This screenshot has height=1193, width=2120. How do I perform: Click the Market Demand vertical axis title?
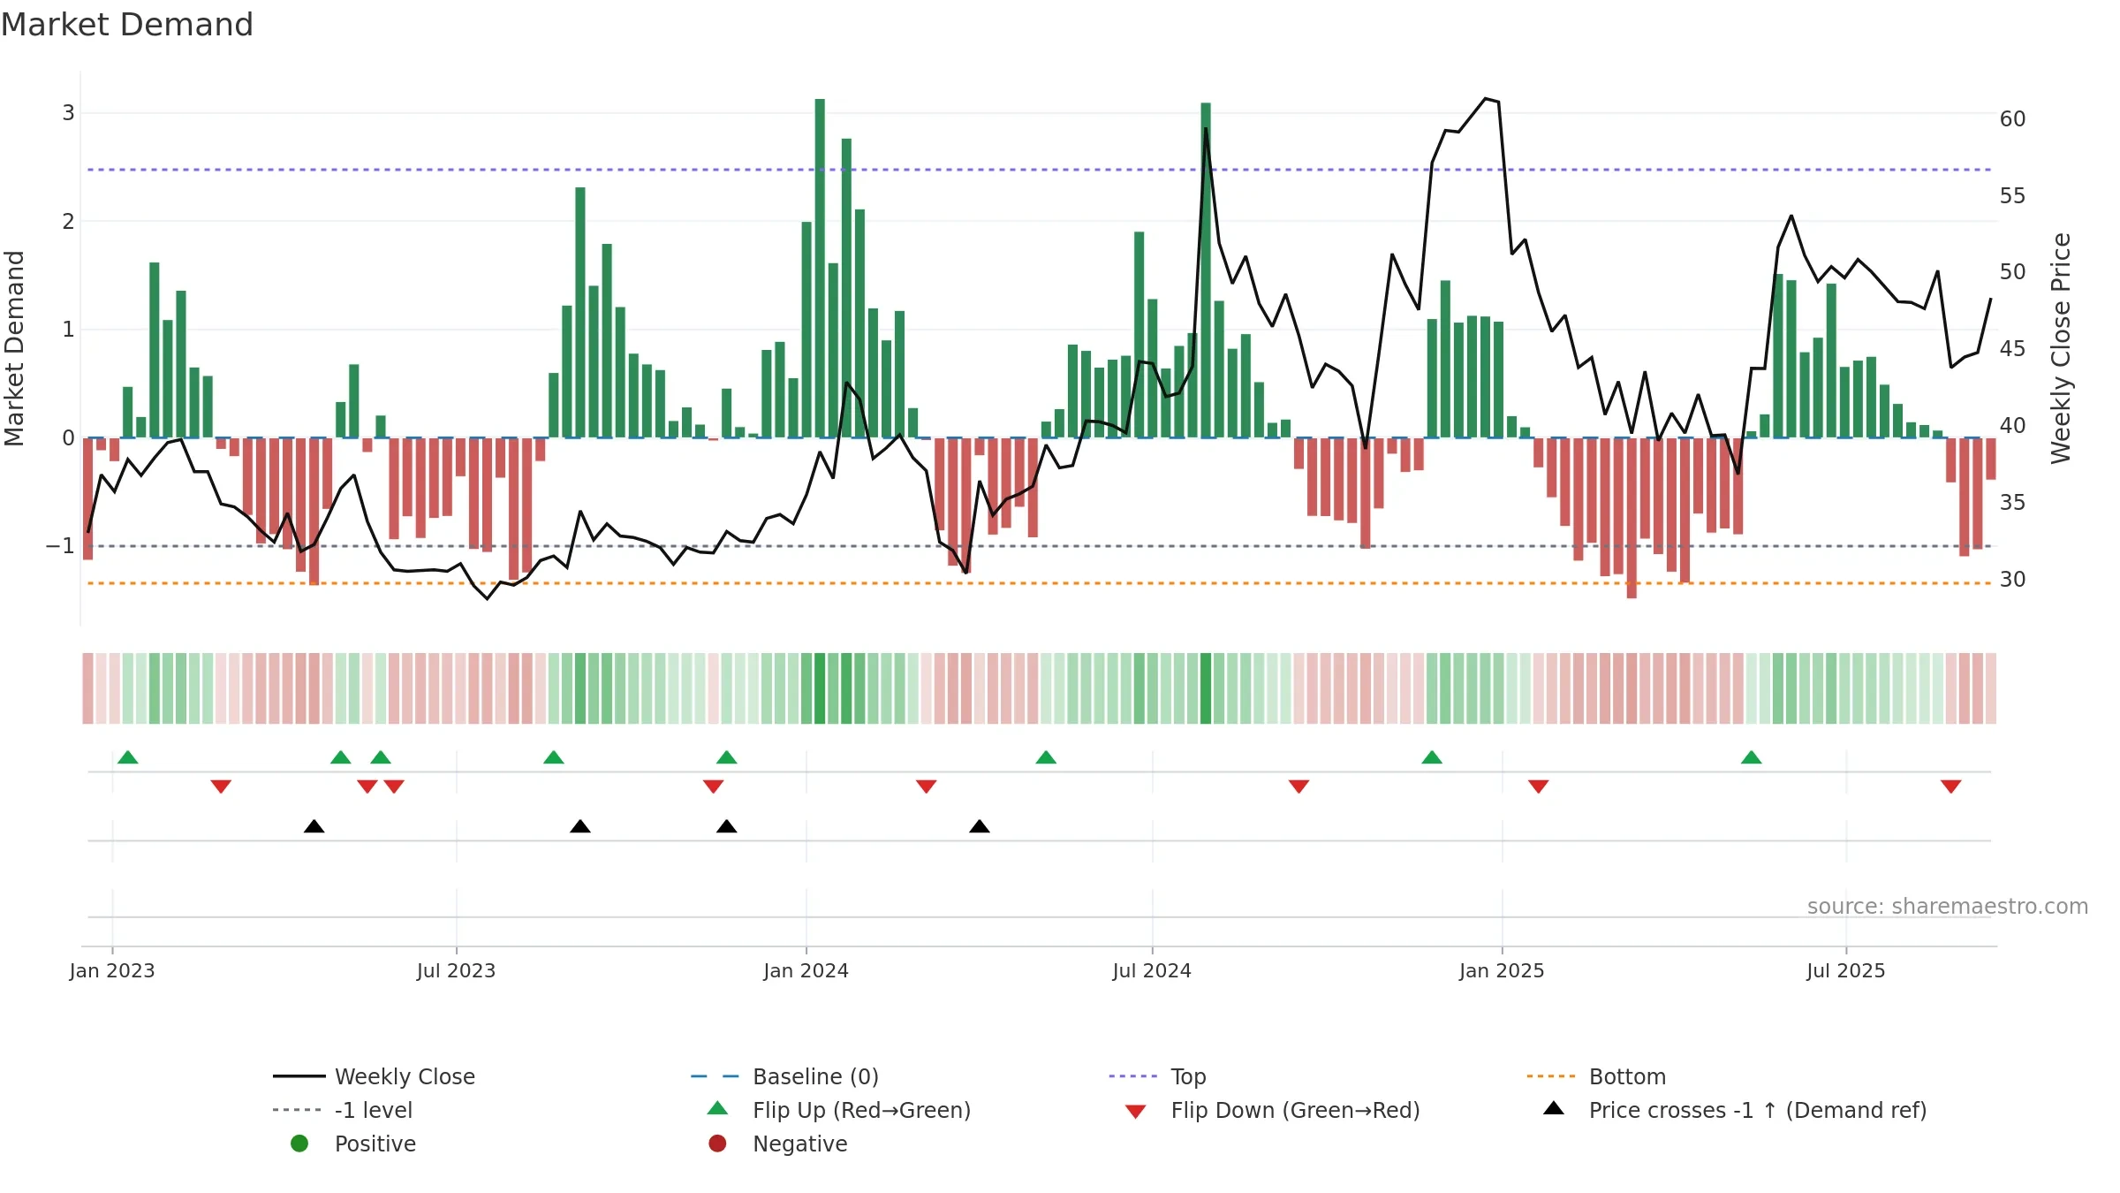(14, 348)
